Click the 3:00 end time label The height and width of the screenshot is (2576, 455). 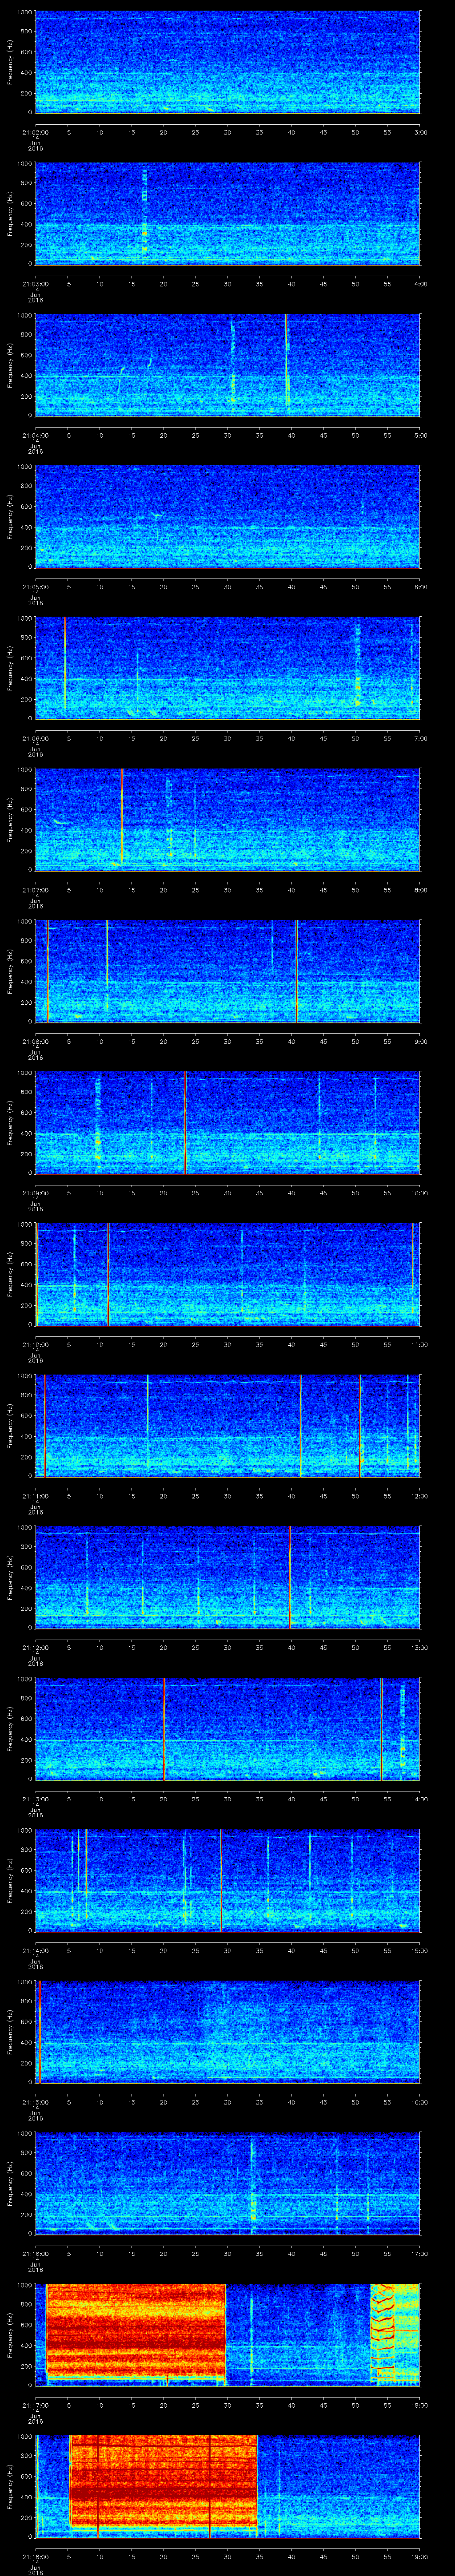click(x=420, y=132)
